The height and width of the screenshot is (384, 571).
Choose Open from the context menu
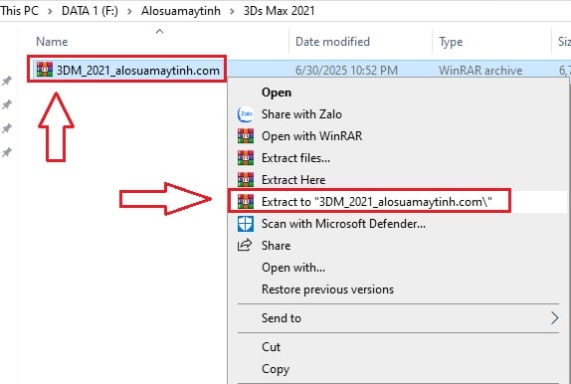(277, 93)
